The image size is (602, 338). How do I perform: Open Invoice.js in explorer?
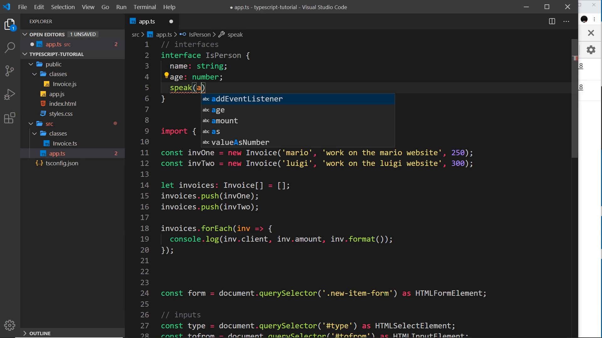pyautogui.click(x=73, y=84)
